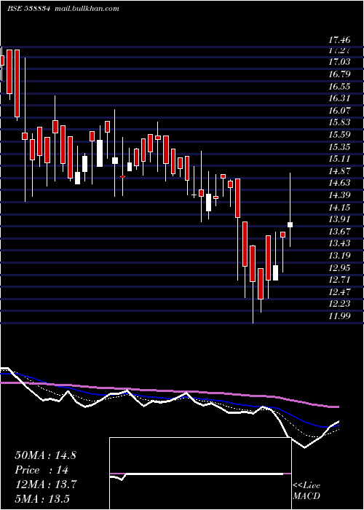Viewport: 364px width, 510px height.
Task: Click the 16.31 price axis label
Action: tap(339, 98)
